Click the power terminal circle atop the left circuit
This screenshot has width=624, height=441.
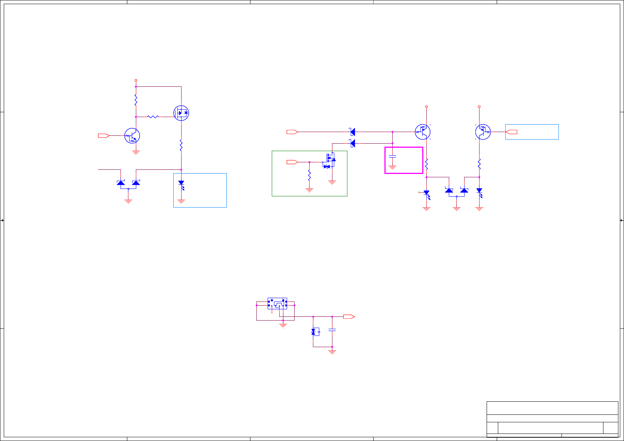[x=136, y=80]
